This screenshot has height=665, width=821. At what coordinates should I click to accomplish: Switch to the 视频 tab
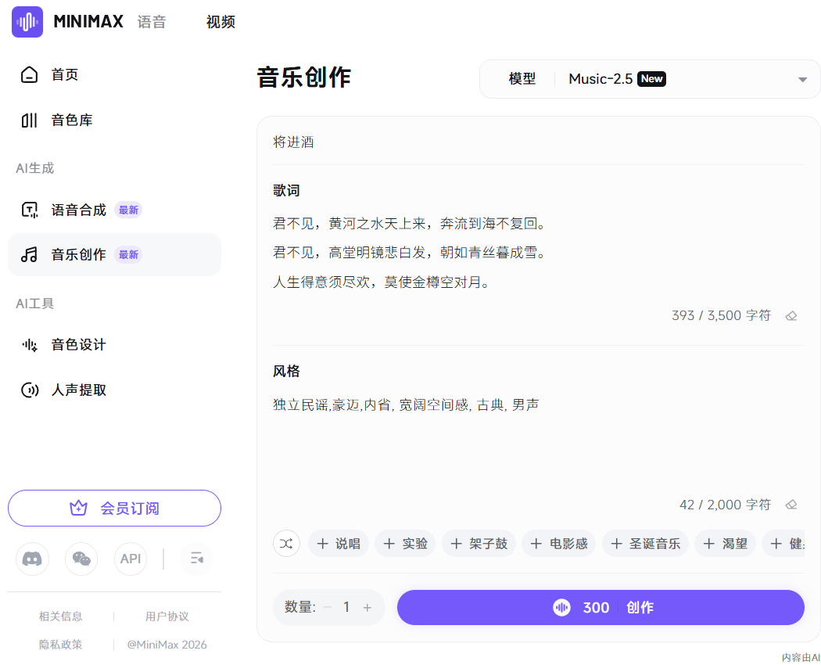220,22
